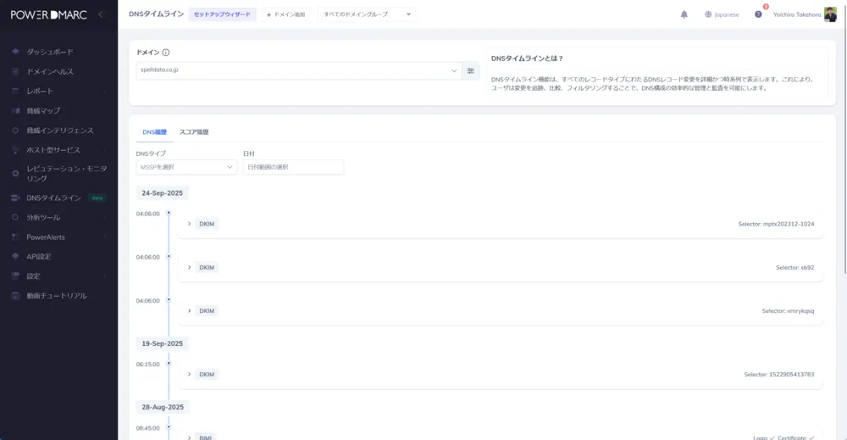
Task: Open Yoichiro Takehora profile avatar
Action: click(830, 14)
